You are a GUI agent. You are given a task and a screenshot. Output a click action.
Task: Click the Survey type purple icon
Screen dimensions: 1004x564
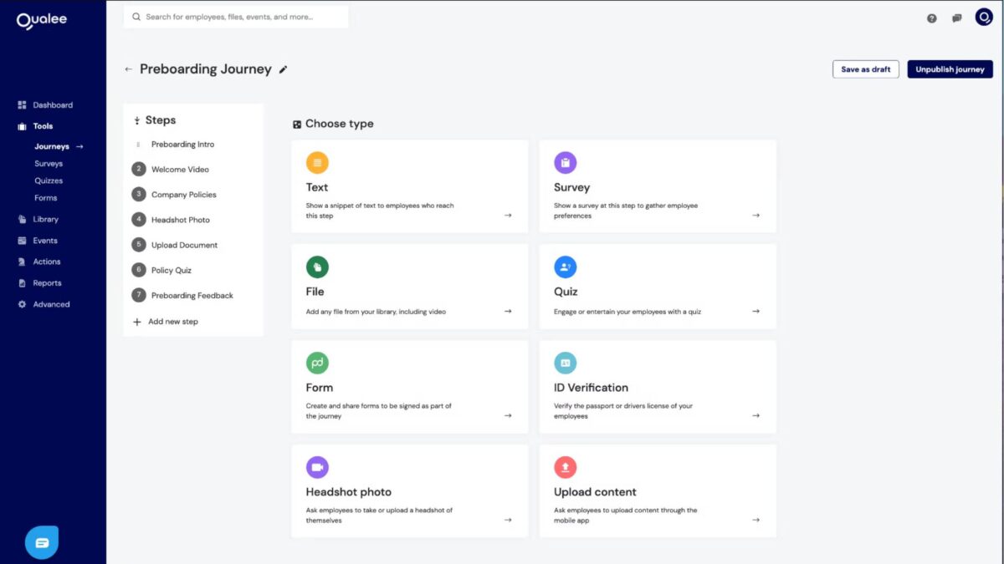pyautogui.click(x=566, y=162)
